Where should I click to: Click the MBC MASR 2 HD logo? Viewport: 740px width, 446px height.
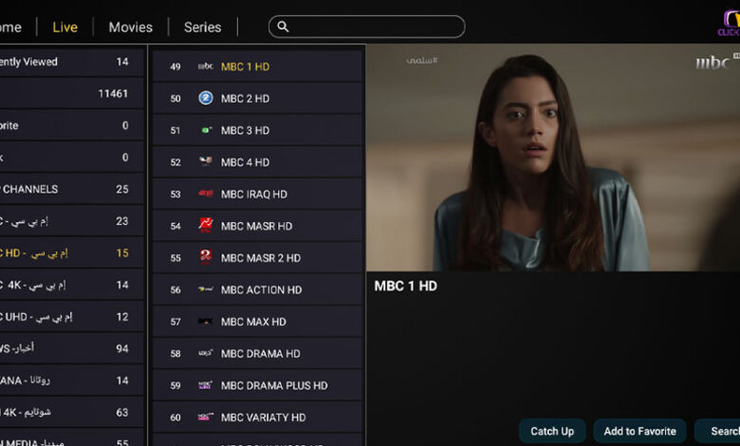tap(205, 257)
